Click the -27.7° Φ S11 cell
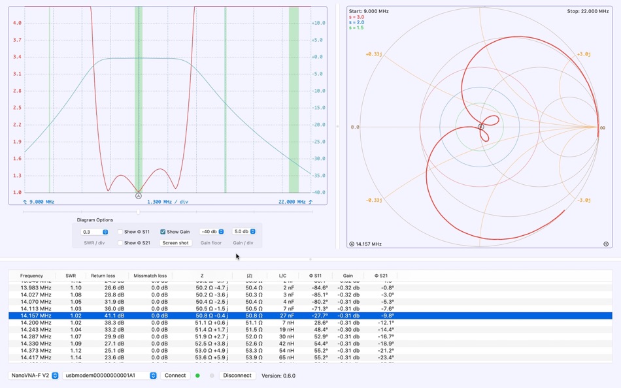Viewport: 621px width, 388px height. click(x=320, y=315)
